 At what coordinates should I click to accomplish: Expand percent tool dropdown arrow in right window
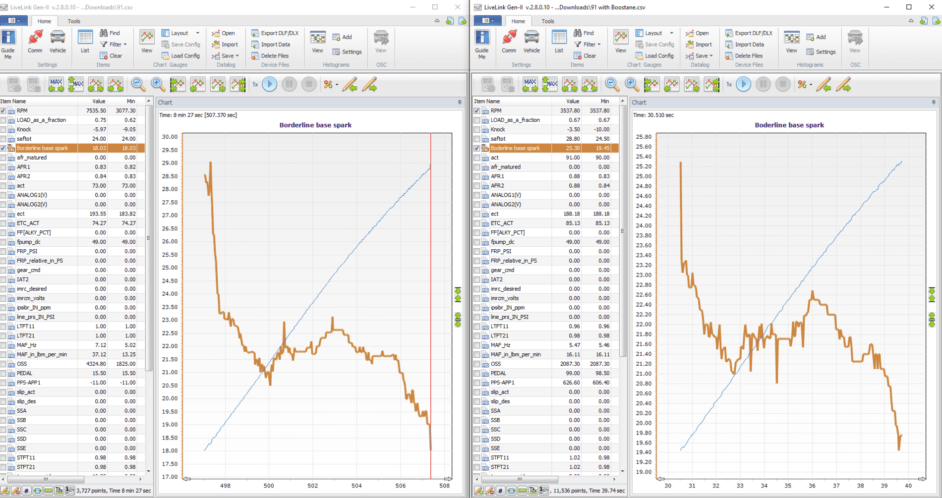click(x=811, y=85)
